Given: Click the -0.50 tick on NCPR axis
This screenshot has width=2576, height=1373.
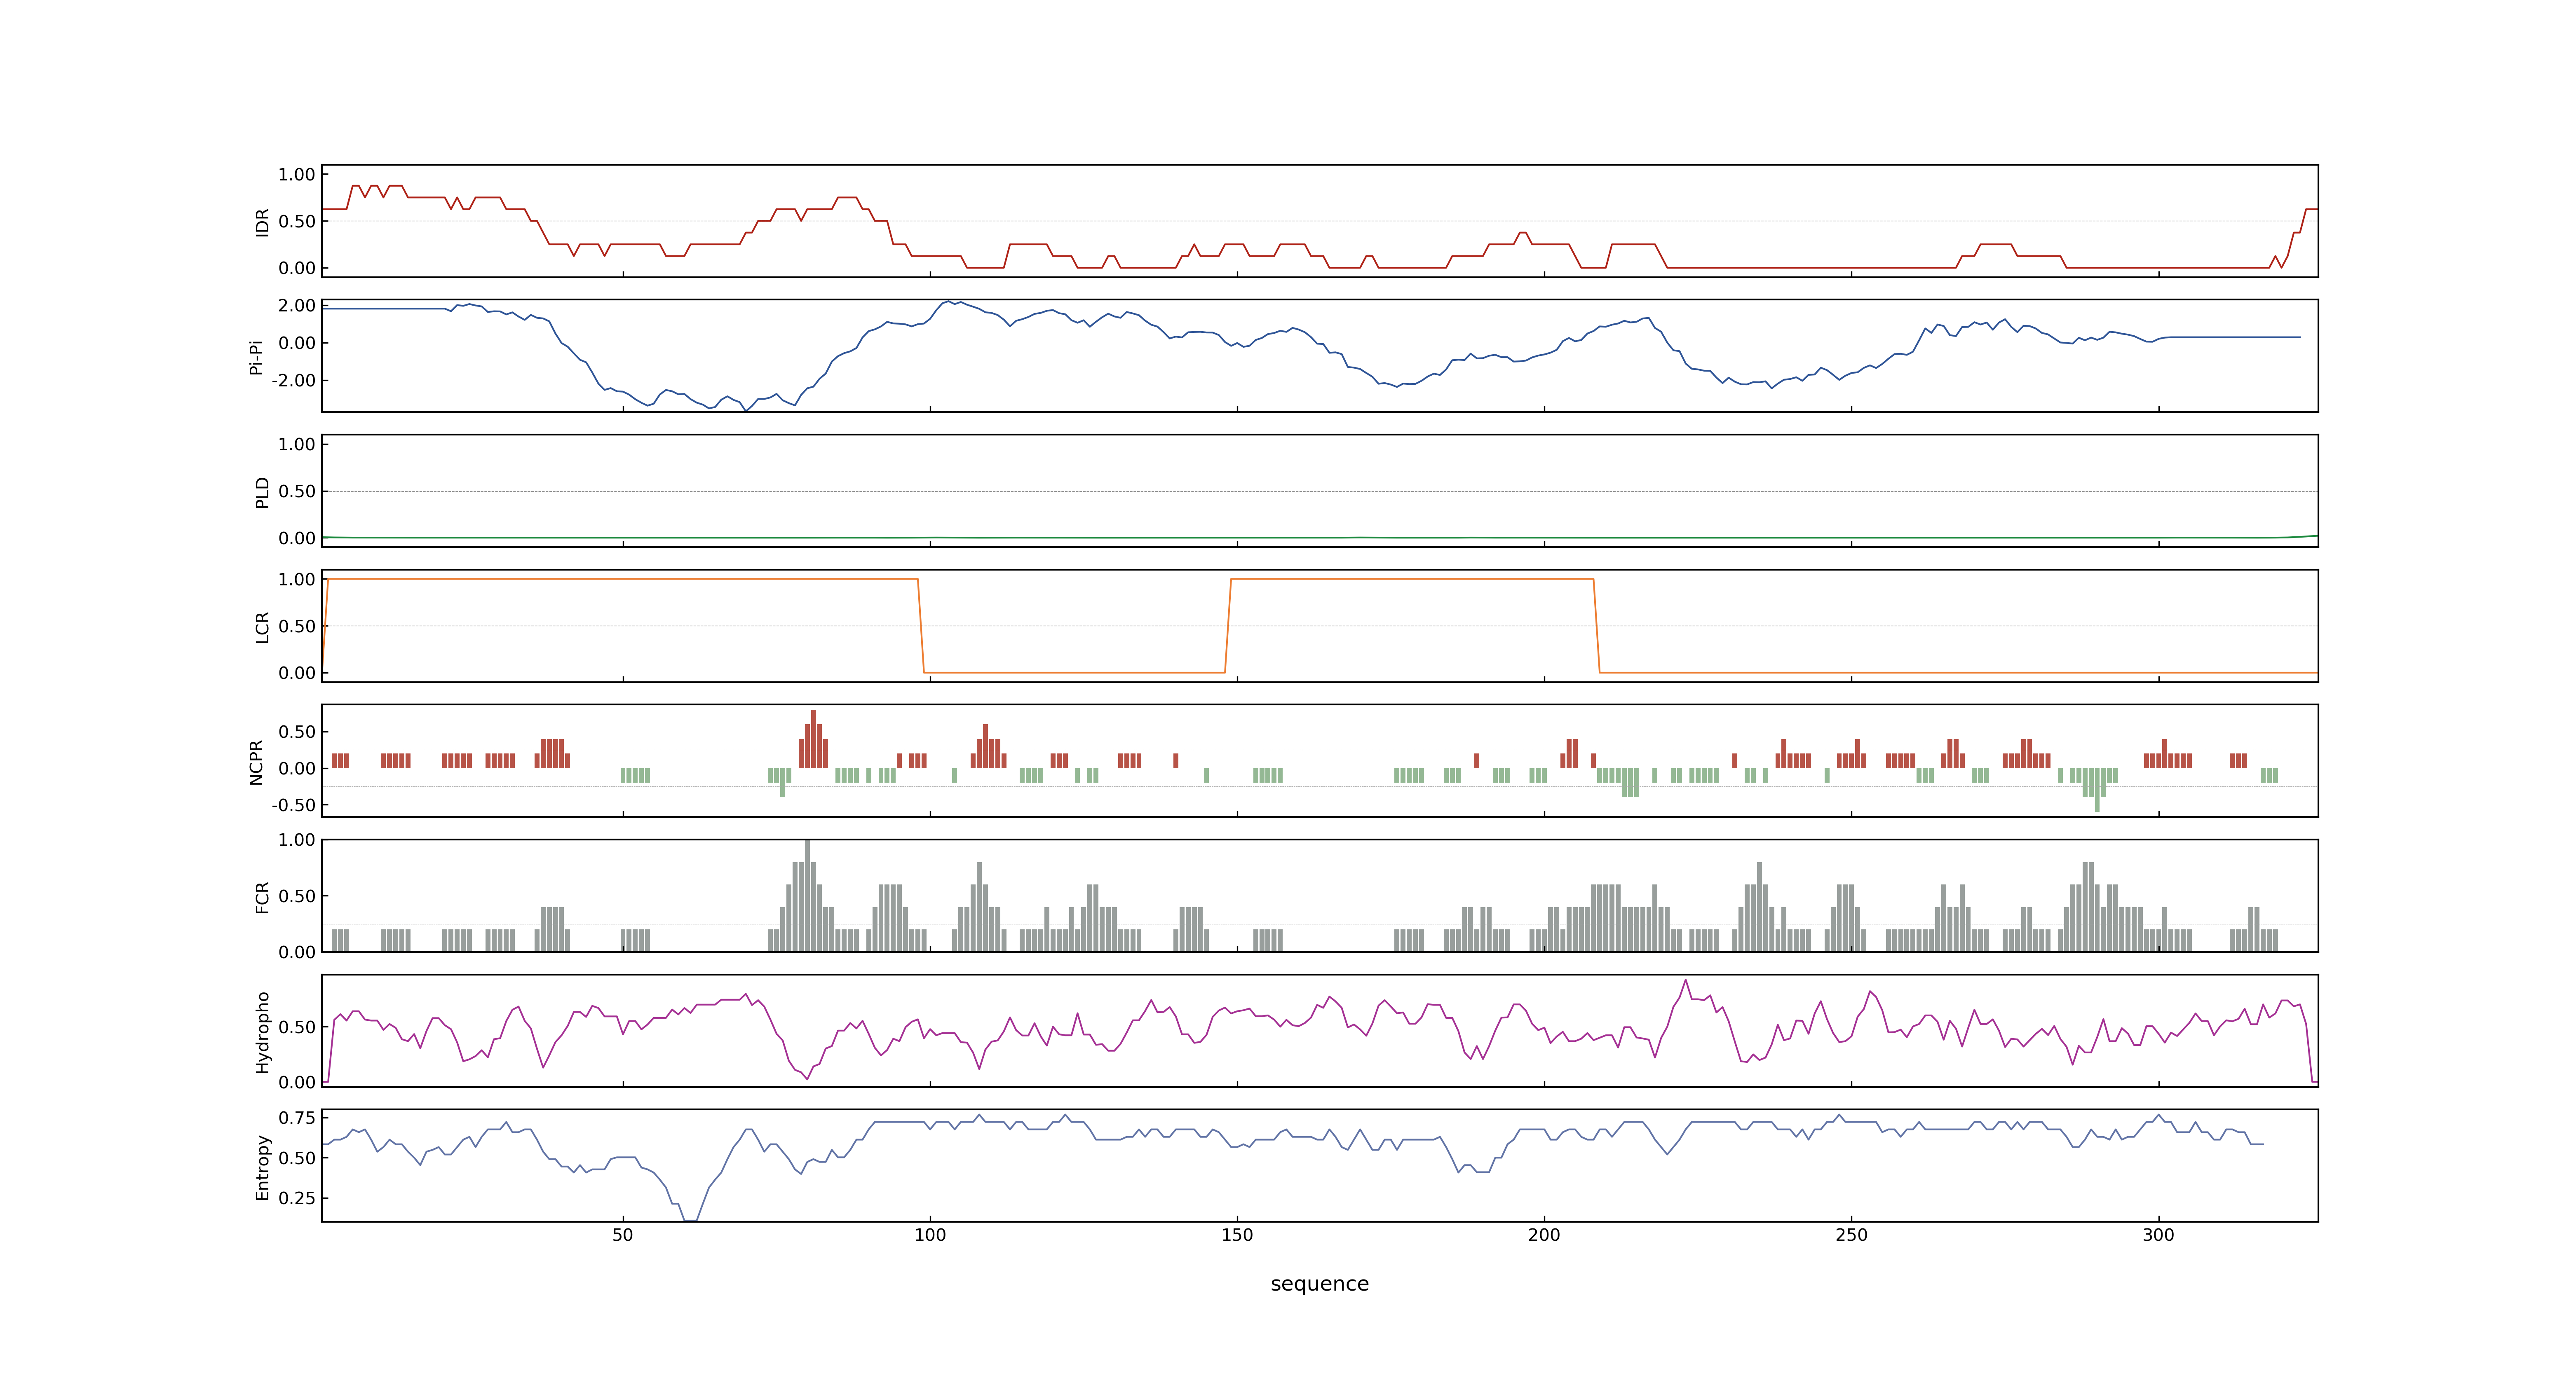Looking at the screenshot, I should click(x=293, y=805).
